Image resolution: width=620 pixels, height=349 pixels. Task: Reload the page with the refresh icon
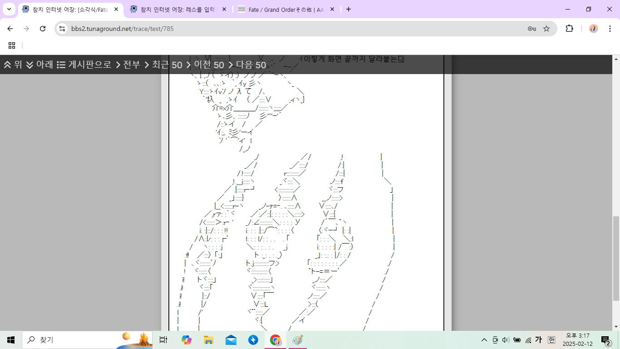coord(43,29)
